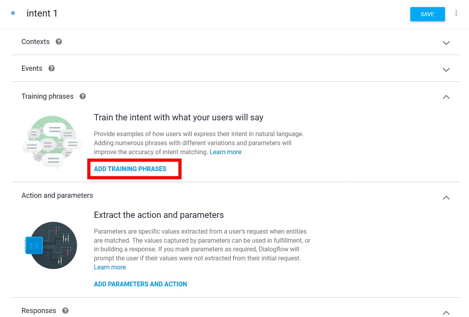
Task: Click the speech bubbles training illustration
Action: coord(52,142)
